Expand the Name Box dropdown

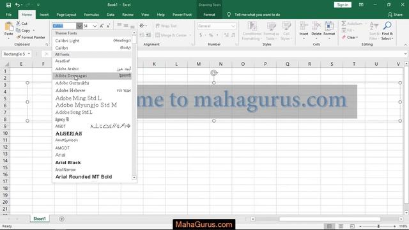[29, 54]
